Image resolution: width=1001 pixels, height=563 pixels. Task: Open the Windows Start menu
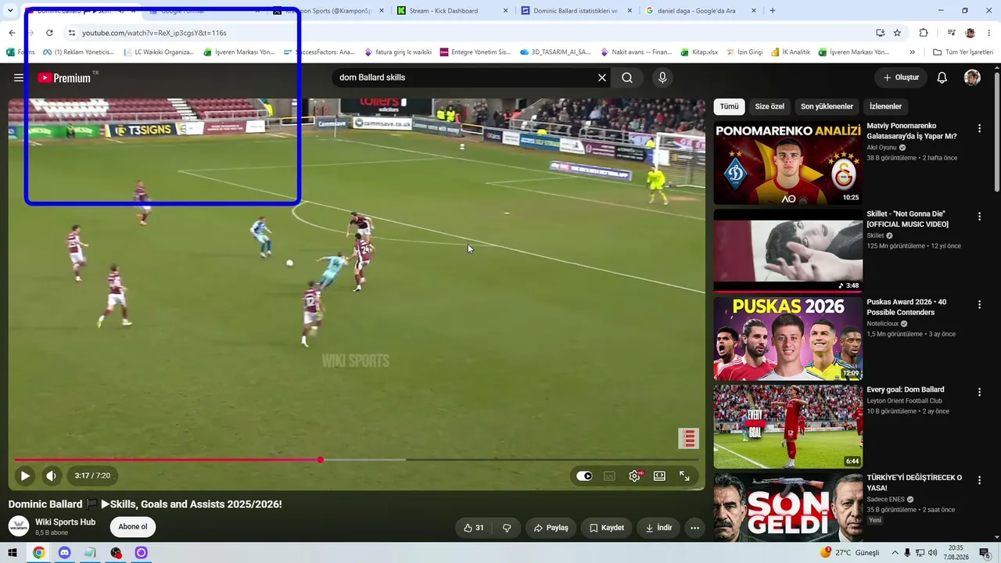click(x=13, y=553)
